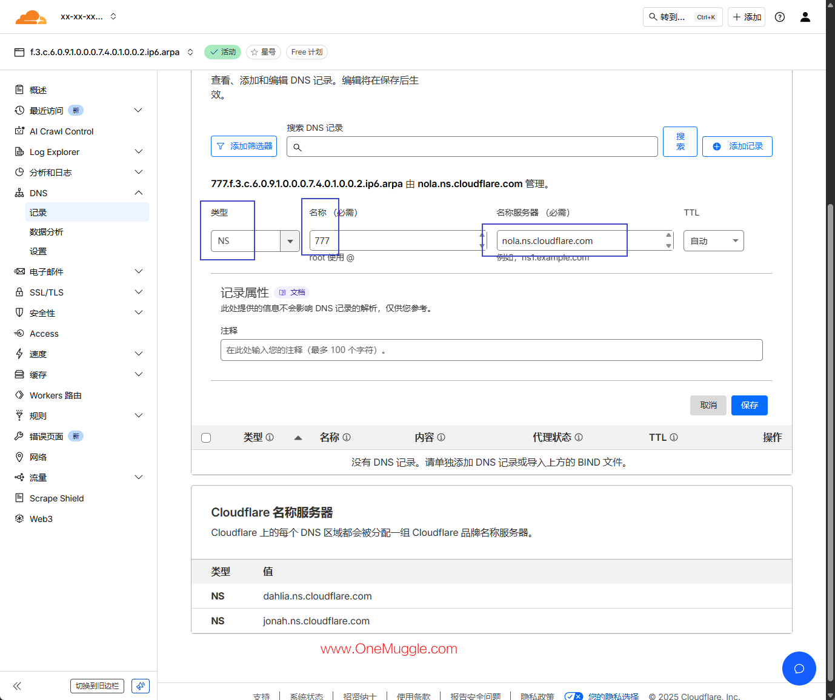Collapse the DNS sidebar section
The image size is (835, 700).
pos(139,193)
